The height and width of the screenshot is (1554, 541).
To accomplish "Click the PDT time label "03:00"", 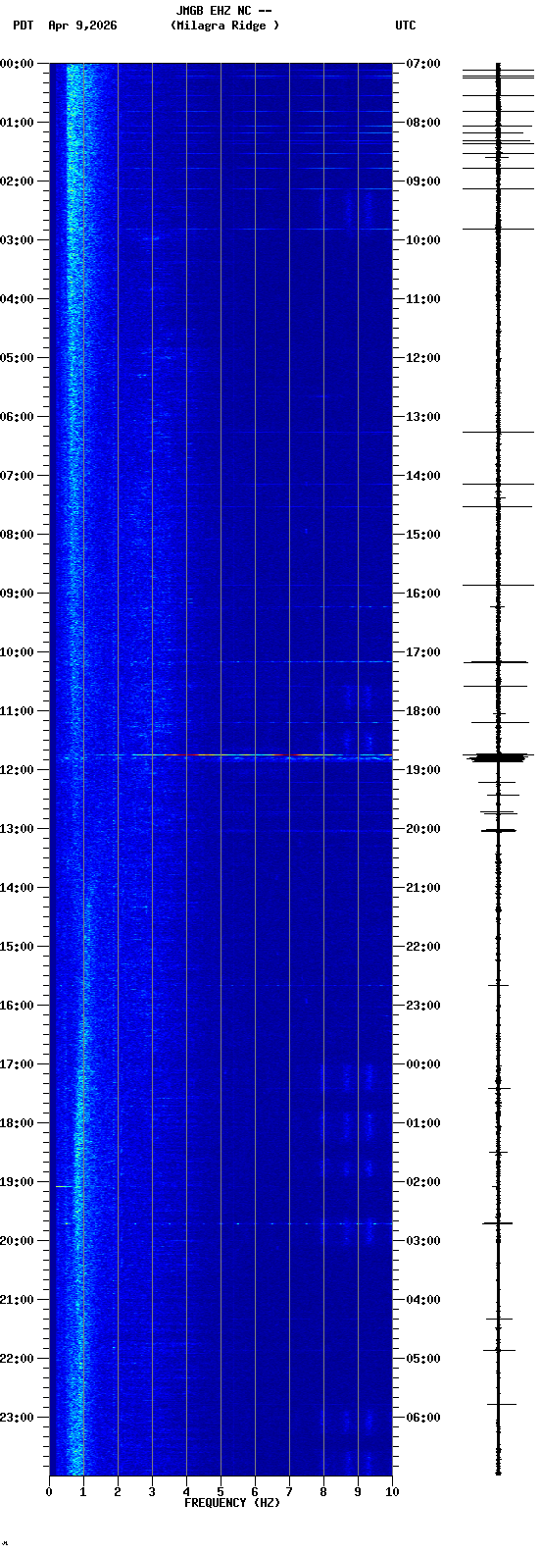I will (x=17, y=240).
